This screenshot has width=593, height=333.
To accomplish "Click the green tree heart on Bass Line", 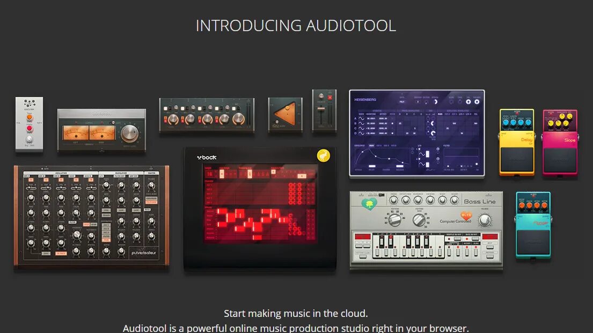I will click(369, 204).
